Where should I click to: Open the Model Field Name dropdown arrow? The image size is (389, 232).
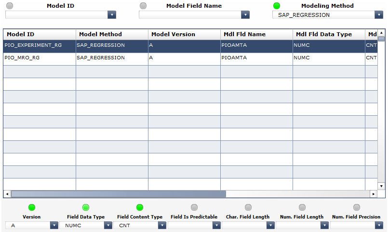245,15
